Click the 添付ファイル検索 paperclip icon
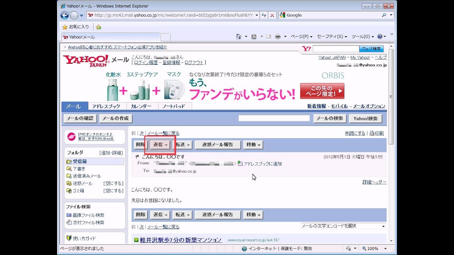 [x=69, y=222]
